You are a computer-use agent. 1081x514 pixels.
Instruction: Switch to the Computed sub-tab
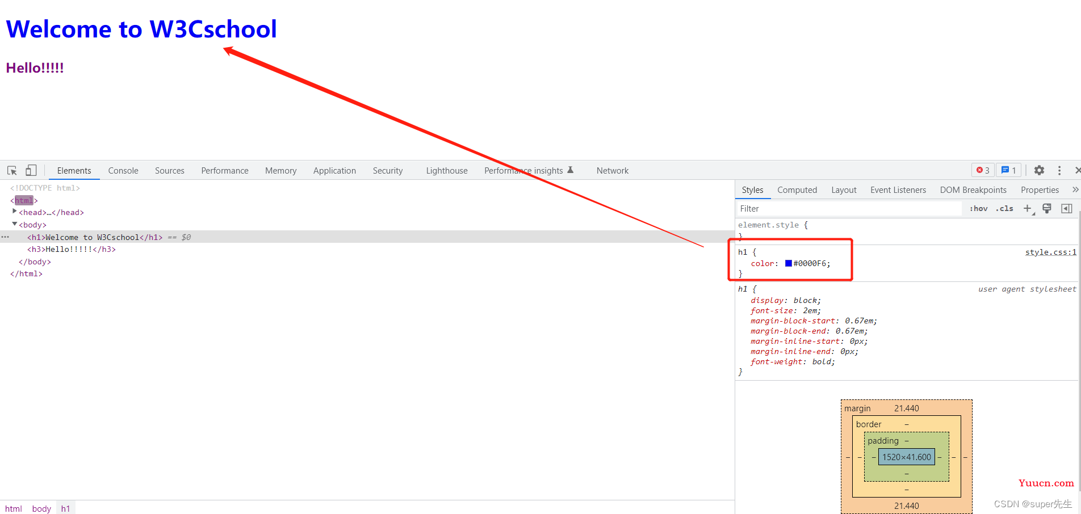[x=797, y=190]
